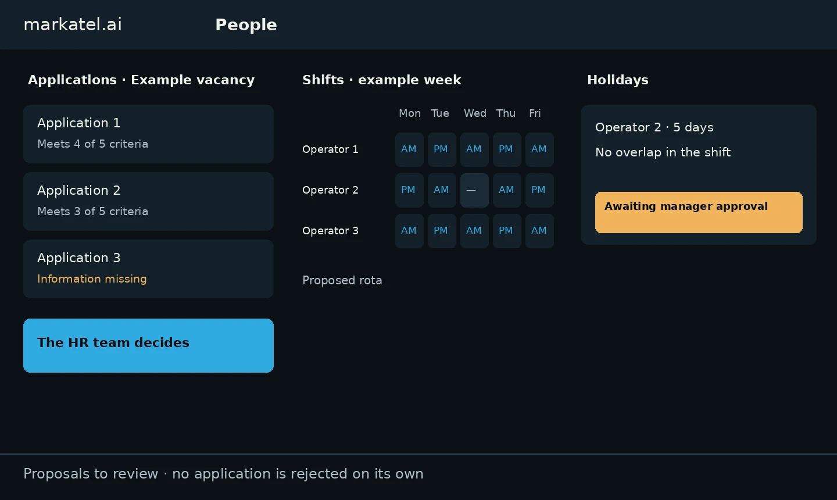Select Operator 3's Wednesday AM shift
The width and height of the screenshot is (837, 500).
(x=474, y=231)
